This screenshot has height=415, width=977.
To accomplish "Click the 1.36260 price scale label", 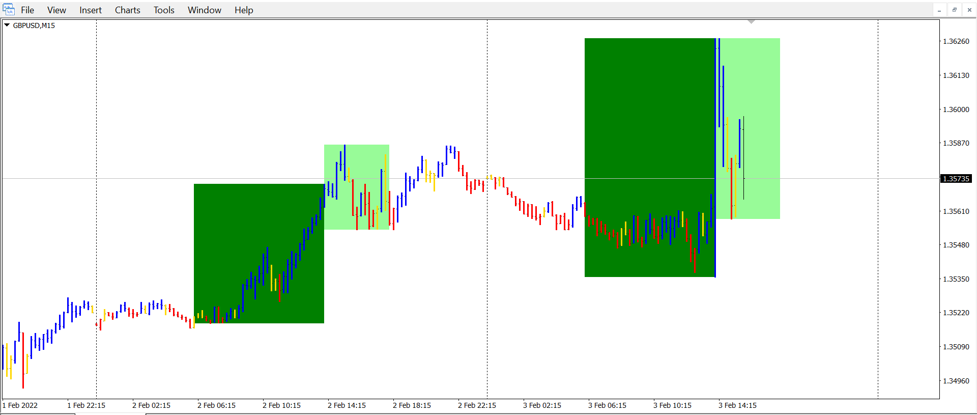I will [956, 41].
